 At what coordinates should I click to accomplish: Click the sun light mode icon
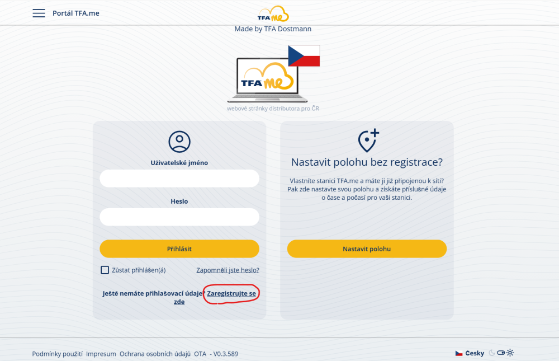(510, 353)
